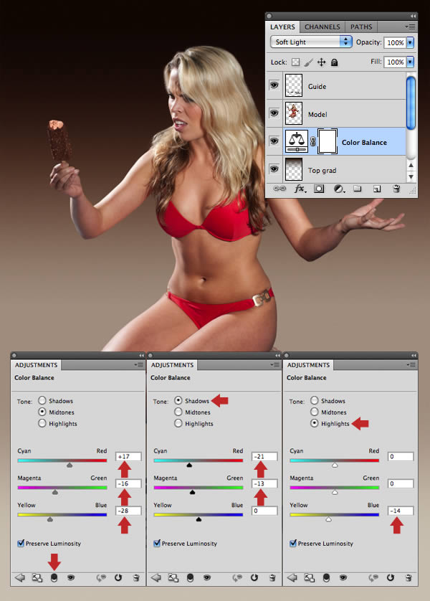This screenshot has height=601, width=430.
Task: Toggle adjustment visibility eye in Shadows panel
Action: click(207, 577)
